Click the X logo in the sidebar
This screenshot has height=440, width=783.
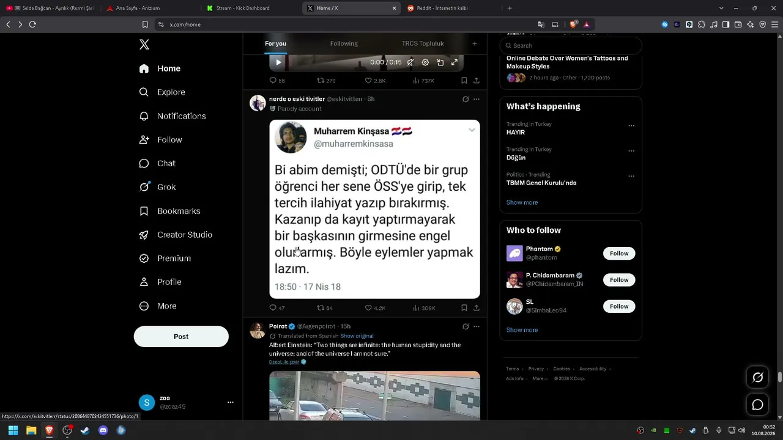(144, 45)
